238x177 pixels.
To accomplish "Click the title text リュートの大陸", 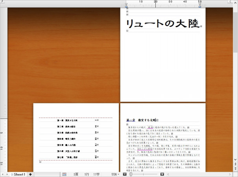I will point(163,24).
